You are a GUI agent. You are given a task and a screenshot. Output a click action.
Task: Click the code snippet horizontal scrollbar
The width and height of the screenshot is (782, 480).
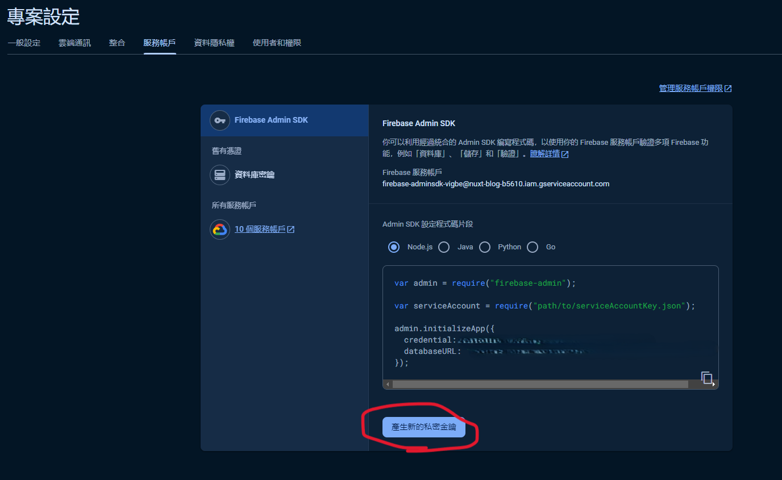click(x=540, y=385)
